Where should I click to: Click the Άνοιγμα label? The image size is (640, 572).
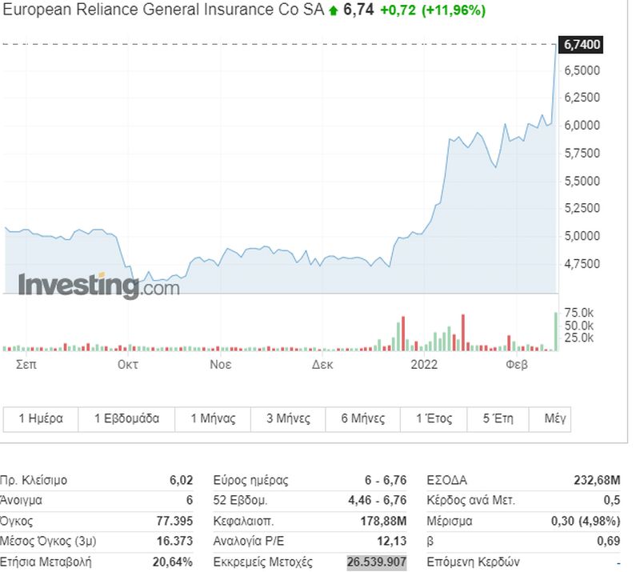[x=22, y=500]
